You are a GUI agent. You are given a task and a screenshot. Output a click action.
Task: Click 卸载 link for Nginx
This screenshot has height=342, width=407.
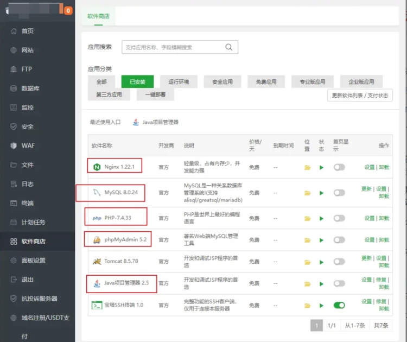(384, 168)
